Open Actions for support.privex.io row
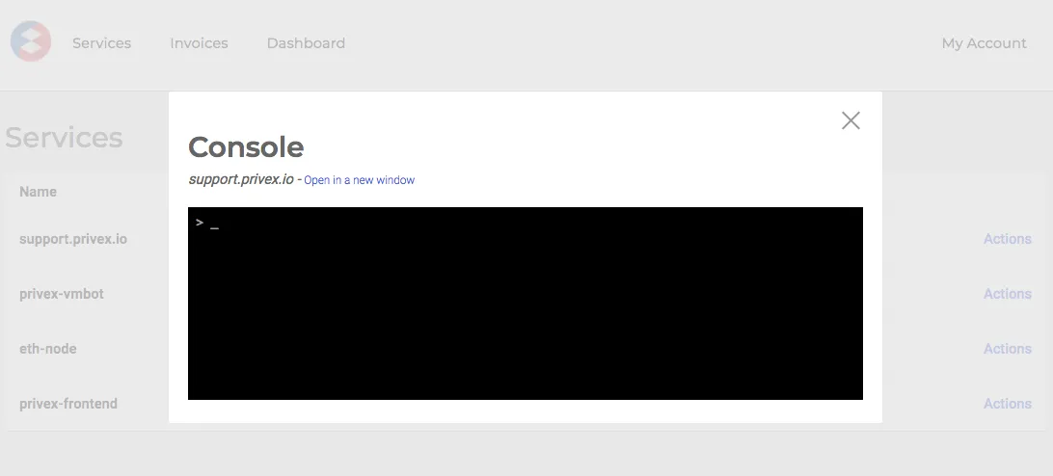This screenshot has width=1053, height=476. 1008,239
